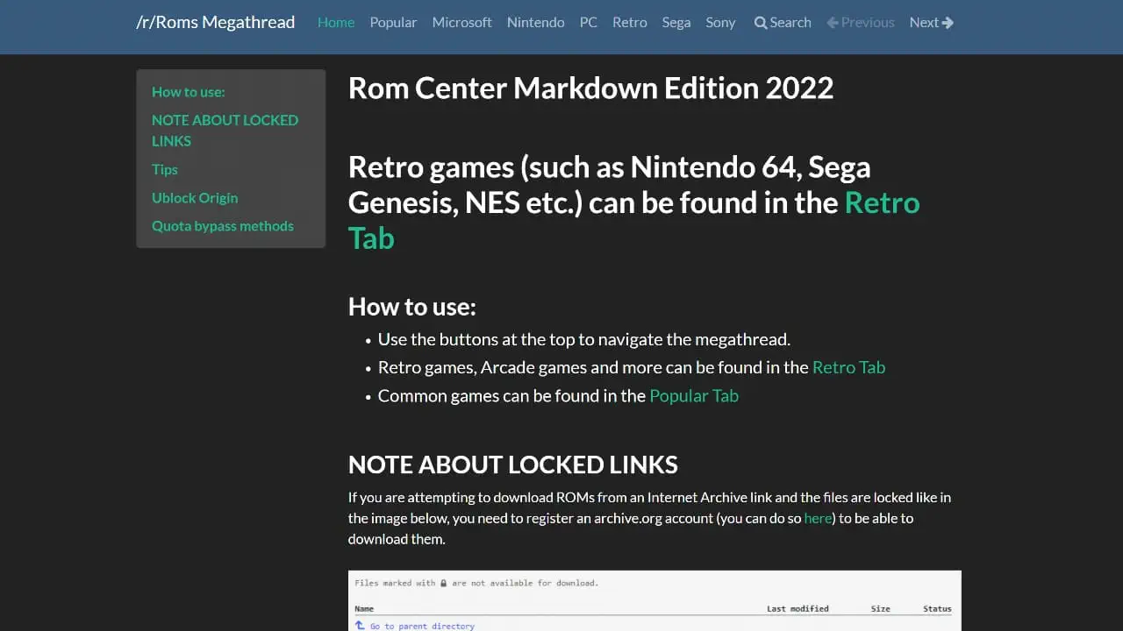Click the 'Rom Center Markdown Edition 2022' heading
The width and height of the screenshot is (1123, 631).
click(590, 88)
